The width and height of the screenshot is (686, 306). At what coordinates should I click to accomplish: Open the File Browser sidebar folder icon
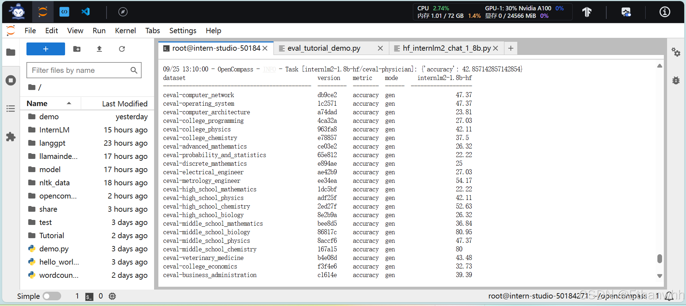pyautogui.click(x=11, y=52)
